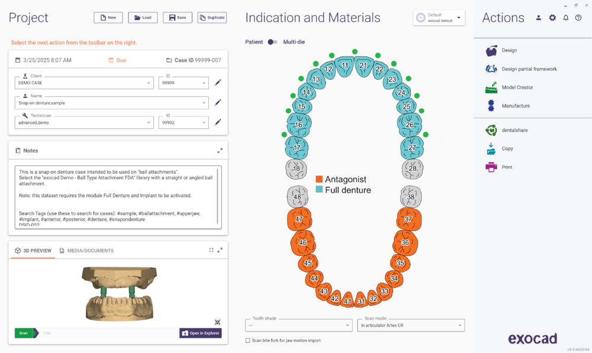Switch to the 3D PREVIEW tab
The image size is (592, 353).
coord(33,251)
